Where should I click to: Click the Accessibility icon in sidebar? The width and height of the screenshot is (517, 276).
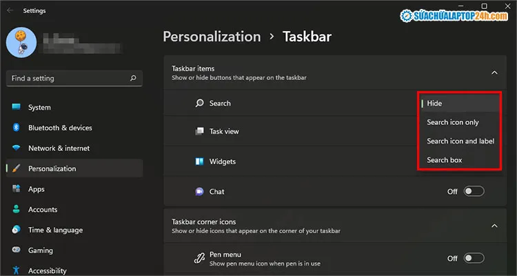tap(15, 270)
